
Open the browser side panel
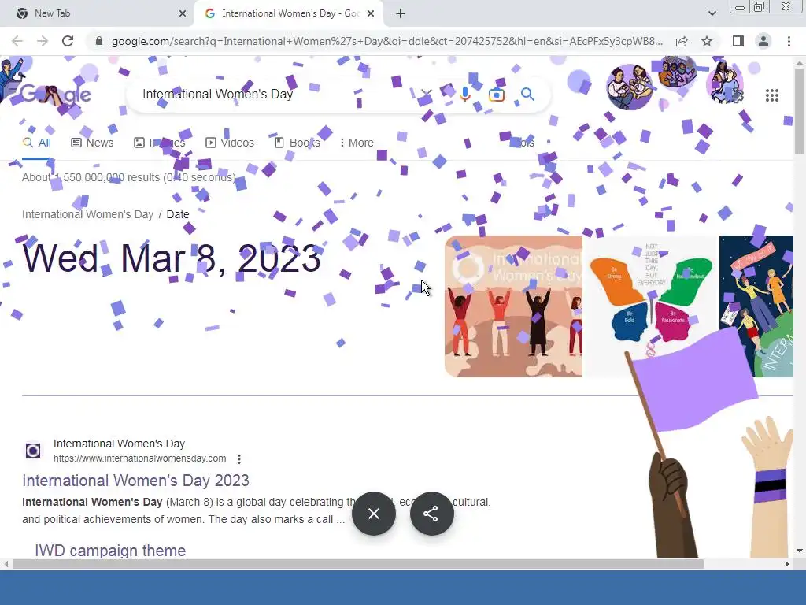coord(738,41)
